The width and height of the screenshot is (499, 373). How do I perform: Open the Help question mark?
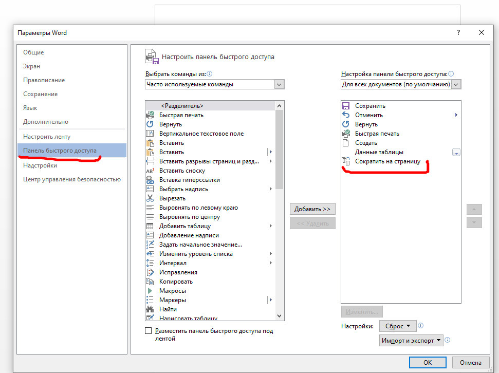(x=458, y=32)
